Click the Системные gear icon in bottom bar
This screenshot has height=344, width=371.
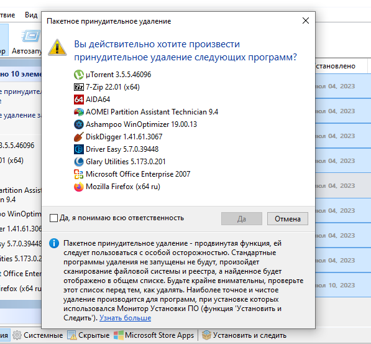[x=17, y=335]
